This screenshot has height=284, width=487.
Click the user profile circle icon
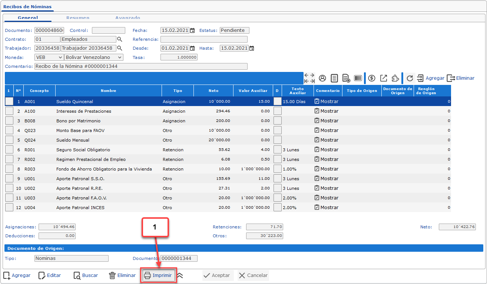point(322,78)
